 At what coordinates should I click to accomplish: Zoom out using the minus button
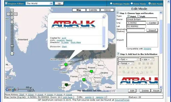[12, 53]
